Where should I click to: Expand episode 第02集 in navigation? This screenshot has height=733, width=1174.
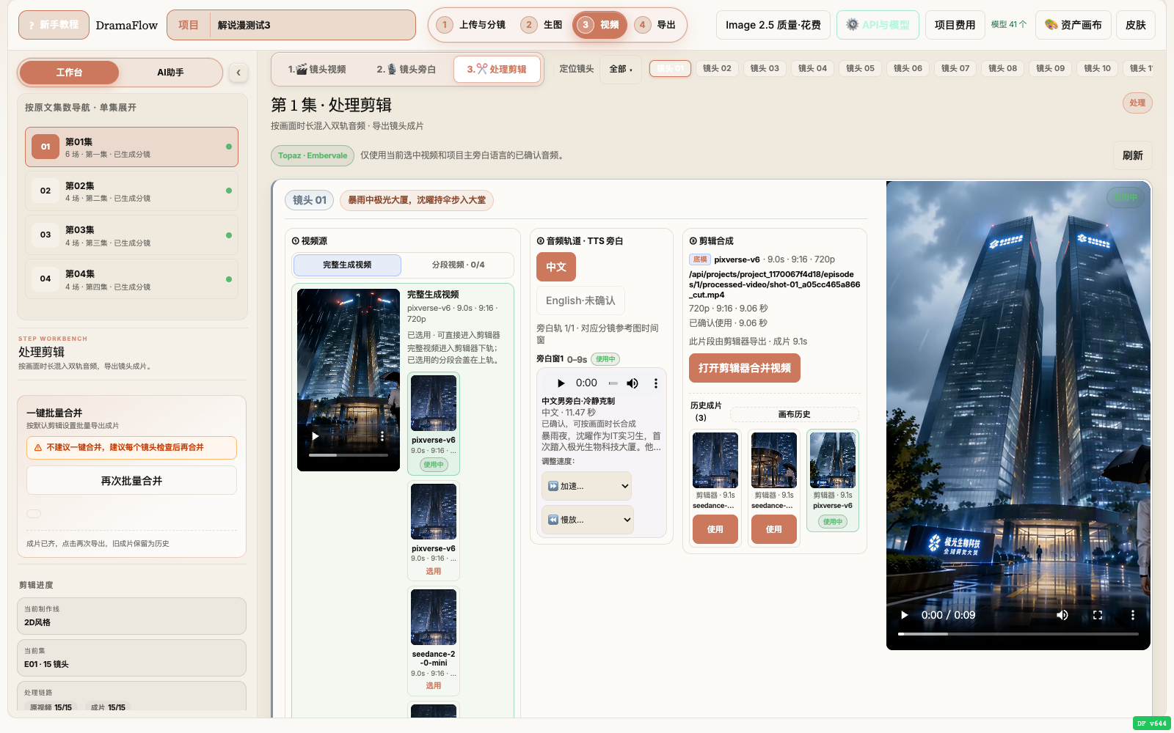(132, 191)
